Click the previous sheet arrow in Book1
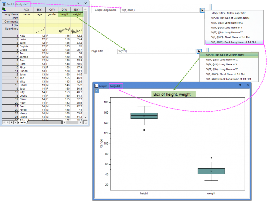The image size is (267, 201). pyautogui.click(x=4, y=122)
